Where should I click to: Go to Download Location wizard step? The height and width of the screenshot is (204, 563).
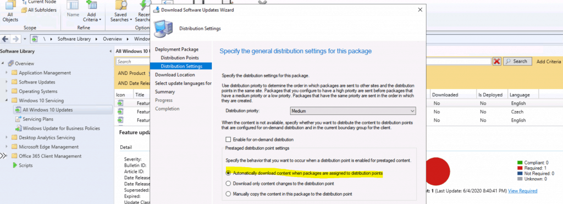[175, 75]
